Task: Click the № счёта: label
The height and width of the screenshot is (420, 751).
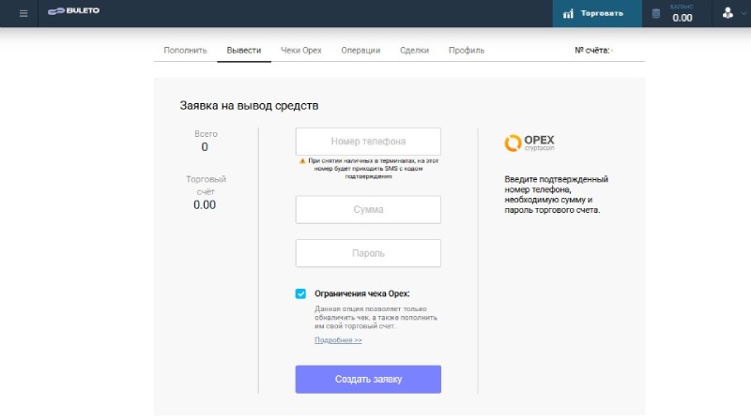Action: click(592, 51)
